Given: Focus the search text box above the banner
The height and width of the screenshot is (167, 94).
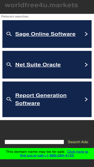Looking at the screenshot, I should tap(34, 142).
